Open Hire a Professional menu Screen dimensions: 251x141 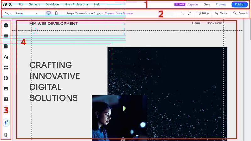(x=77, y=4)
